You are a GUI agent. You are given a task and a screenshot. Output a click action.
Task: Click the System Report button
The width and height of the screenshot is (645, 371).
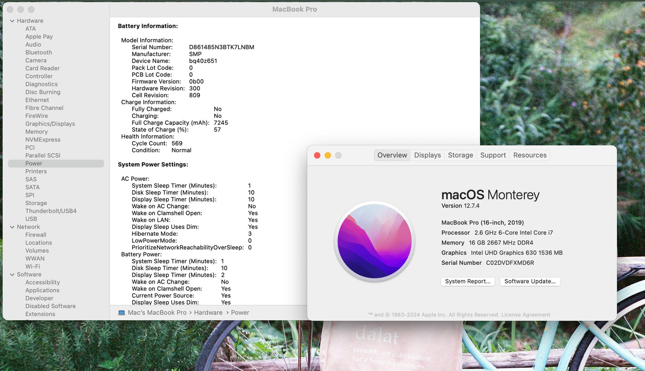(x=467, y=281)
